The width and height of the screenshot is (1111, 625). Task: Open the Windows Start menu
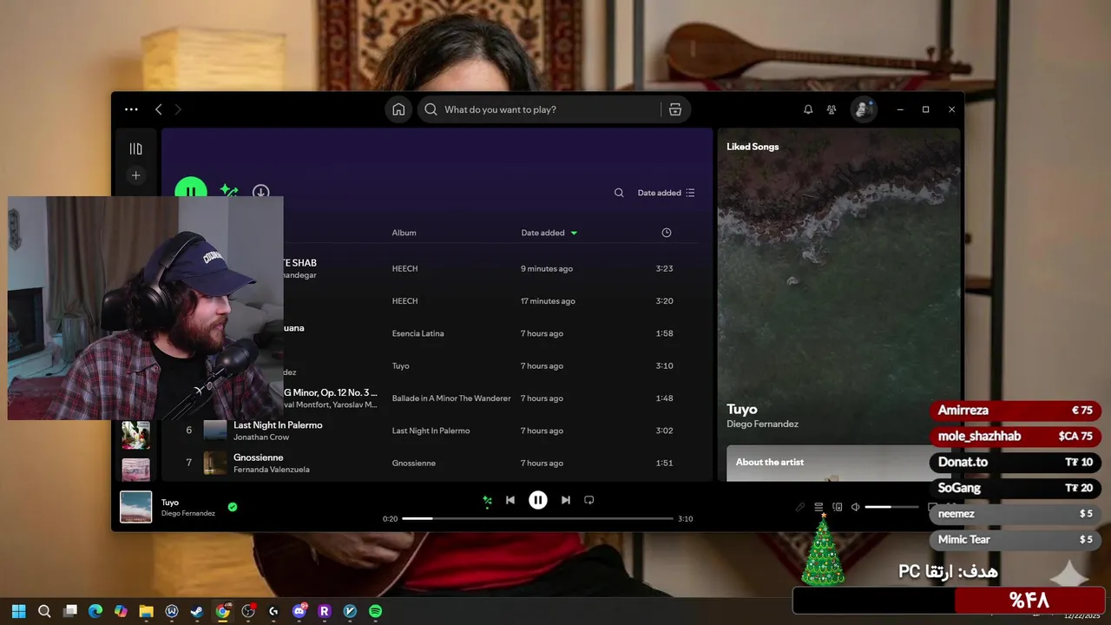click(19, 611)
